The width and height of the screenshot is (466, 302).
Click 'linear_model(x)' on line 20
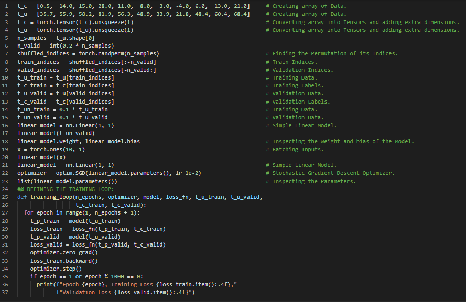pos(41,157)
